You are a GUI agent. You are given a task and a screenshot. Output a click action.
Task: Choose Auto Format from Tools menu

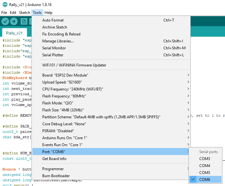[111, 20]
